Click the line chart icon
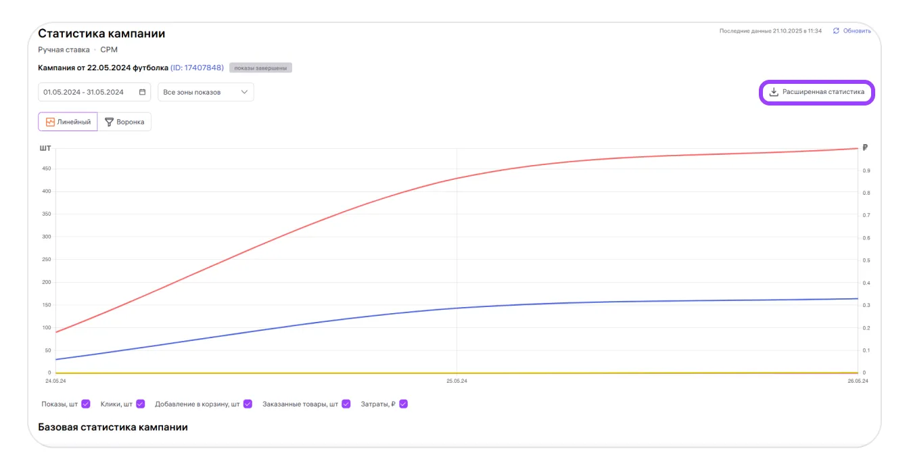The width and height of the screenshot is (909, 468). (50, 122)
